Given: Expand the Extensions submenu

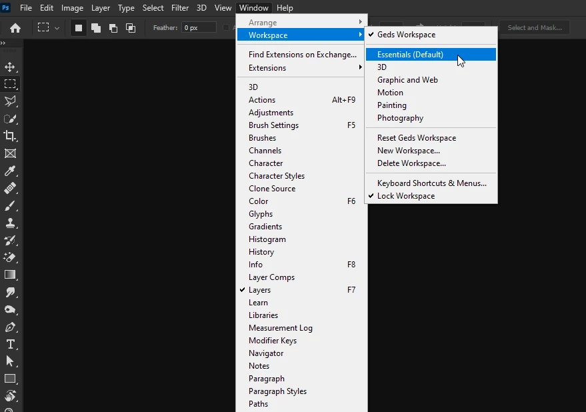Looking at the screenshot, I should click(301, 68).
